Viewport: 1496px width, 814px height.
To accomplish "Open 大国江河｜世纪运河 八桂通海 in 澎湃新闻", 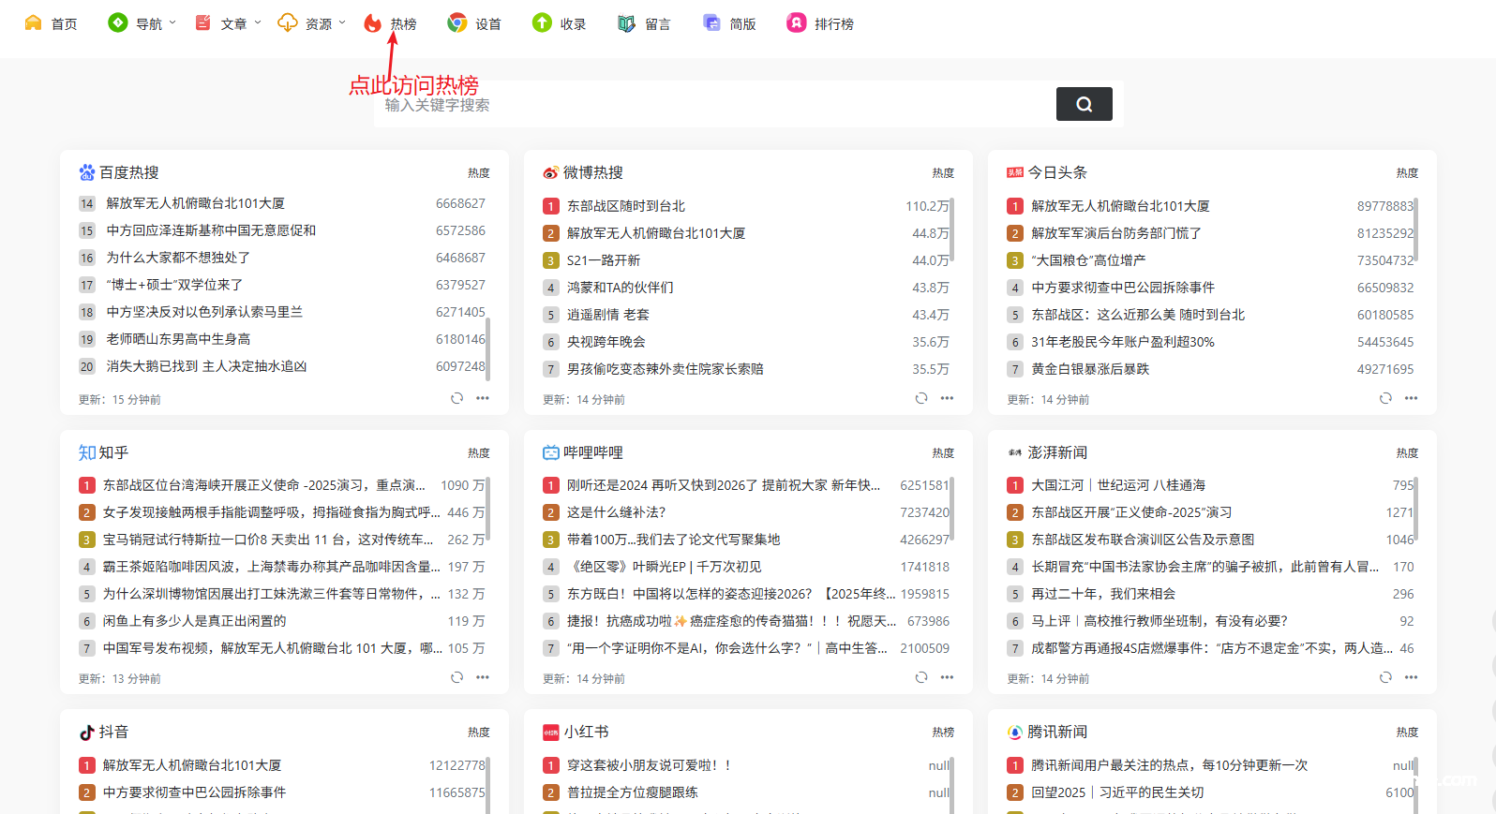I will (1118, 485).
